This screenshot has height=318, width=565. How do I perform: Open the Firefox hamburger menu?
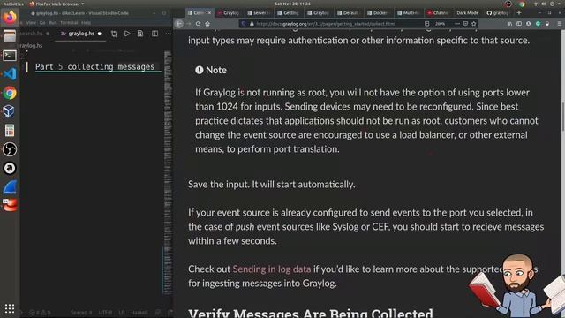tap(559, 24)
